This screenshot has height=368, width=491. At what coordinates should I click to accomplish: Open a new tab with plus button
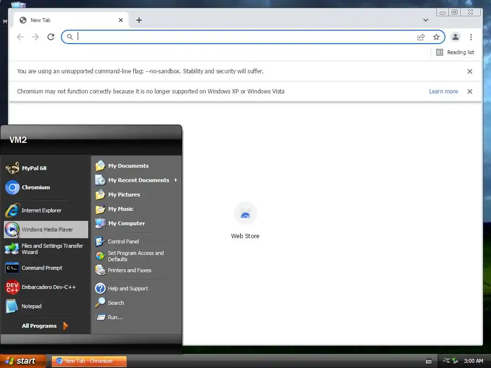[x=139, y=20]
